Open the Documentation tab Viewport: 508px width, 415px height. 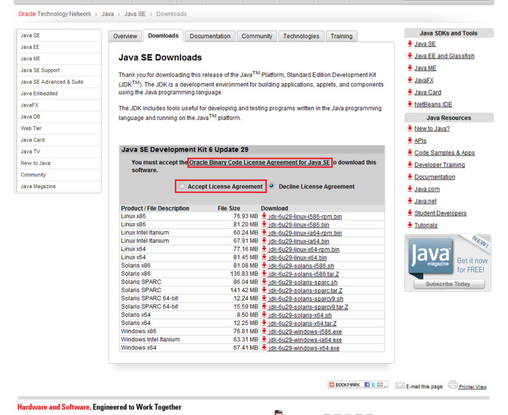click(x=210, y=36)
